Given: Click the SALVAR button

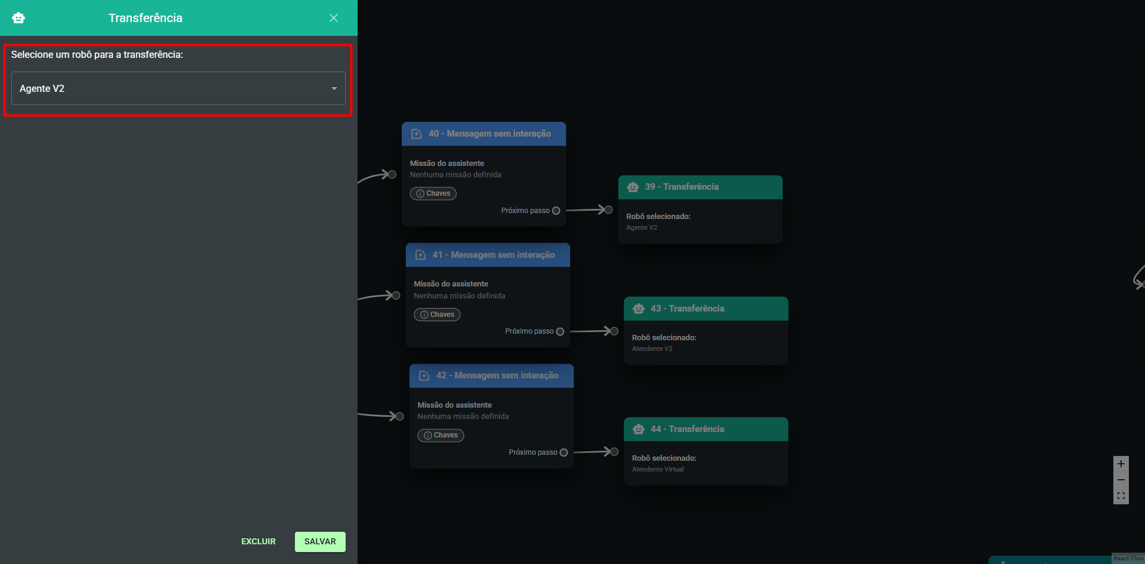Looking at the screenshot, I should coord(320,541).
